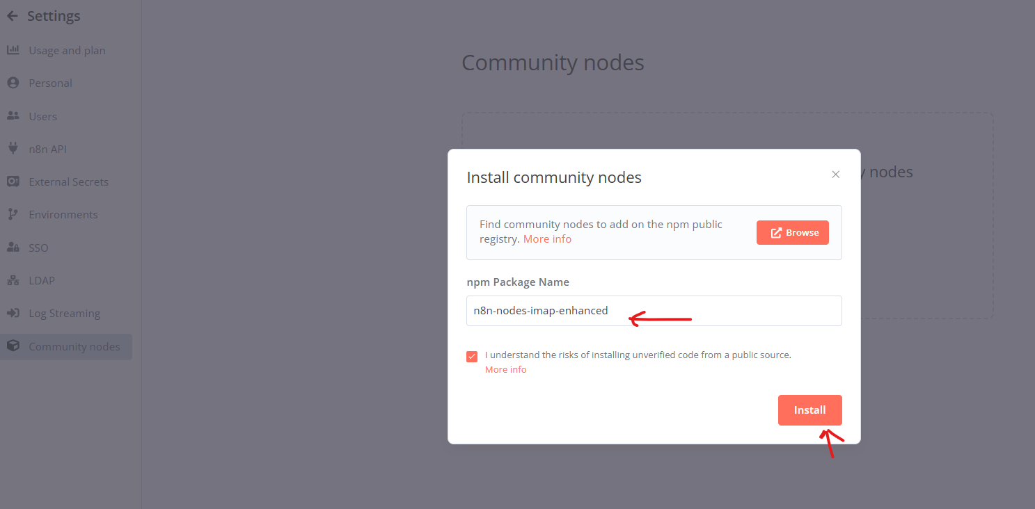The image size is (1035, 509).
Task: Open More info about the npm registry
Action: pyautogui.click(x=547, y=239)
